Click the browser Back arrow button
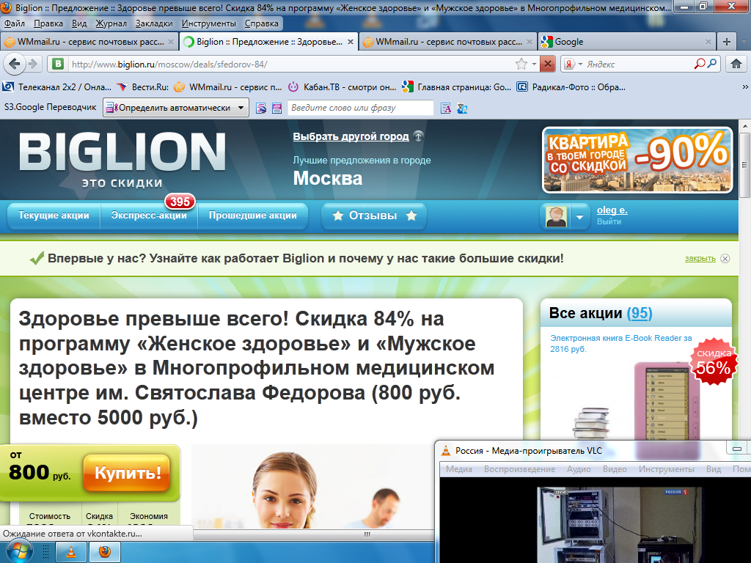The height and width of the screenshot is (563, 751). (x=15, y=64)
